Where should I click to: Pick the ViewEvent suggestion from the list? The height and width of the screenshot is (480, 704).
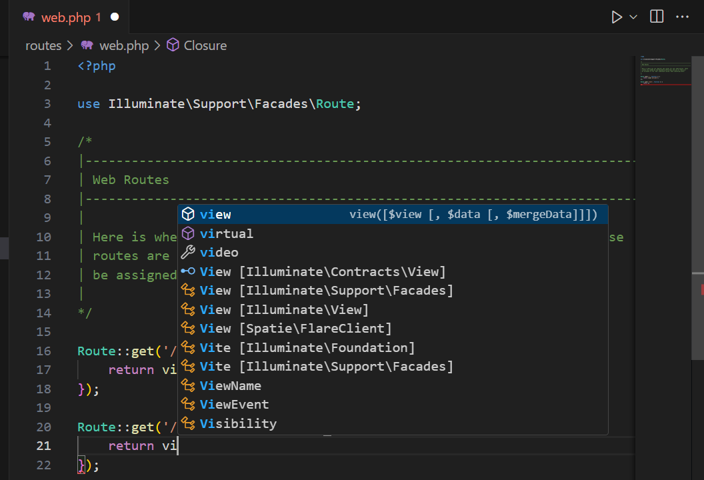[x=234, y=404]
